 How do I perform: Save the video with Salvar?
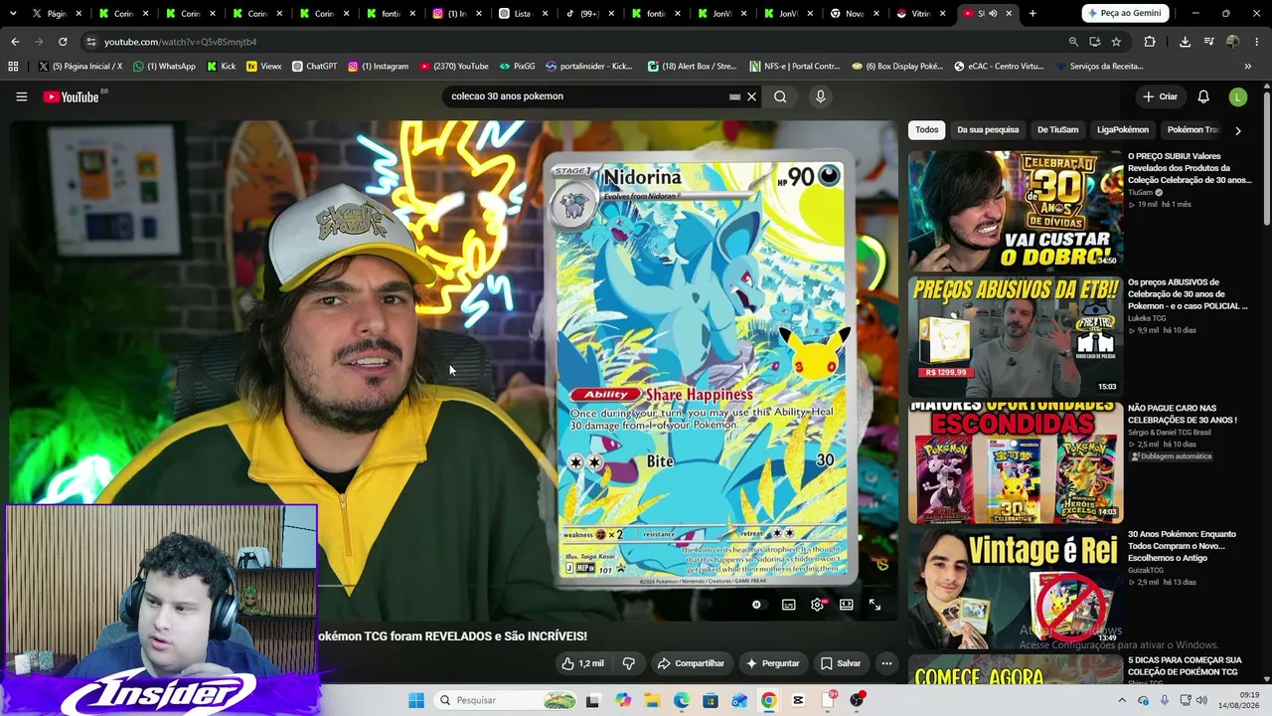[x=841, y=663]
